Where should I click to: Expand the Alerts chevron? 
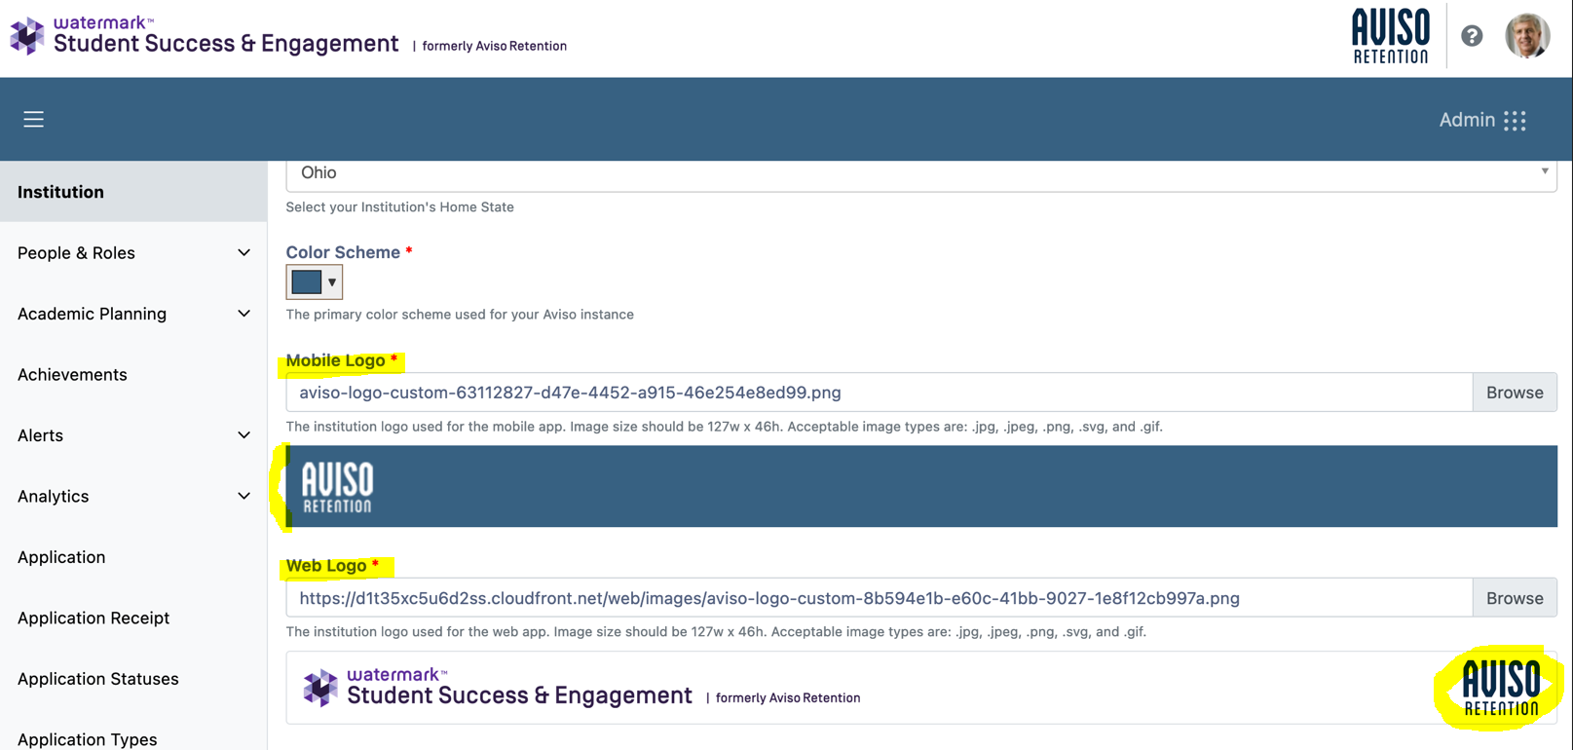[x=243, y=435]
